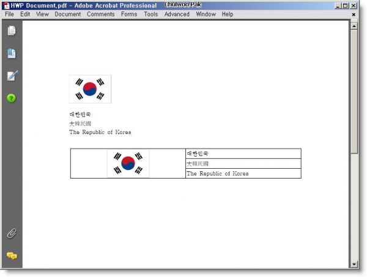Click the 大韓民國 text above the table
The image size is (367, 277).
pyautogui.click(x=80, y=124)
